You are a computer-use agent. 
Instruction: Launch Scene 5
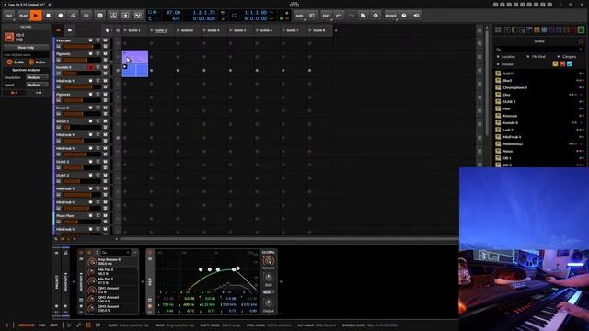coord(231,30)
